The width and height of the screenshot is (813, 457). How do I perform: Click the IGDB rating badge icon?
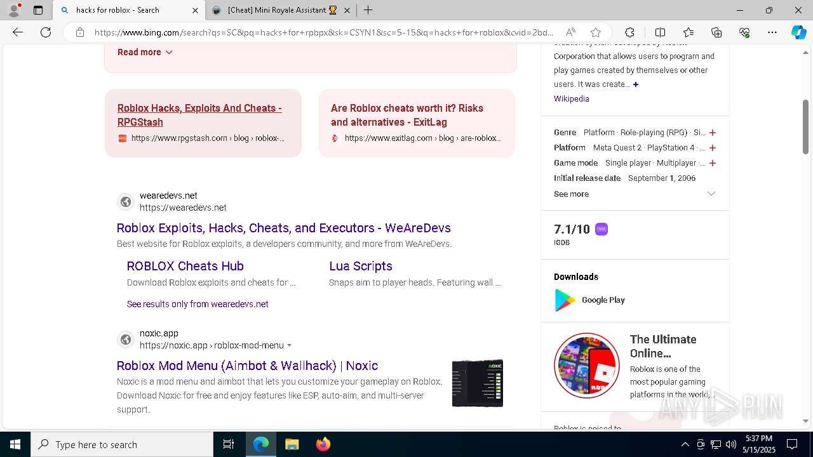(x=601, y=229)
